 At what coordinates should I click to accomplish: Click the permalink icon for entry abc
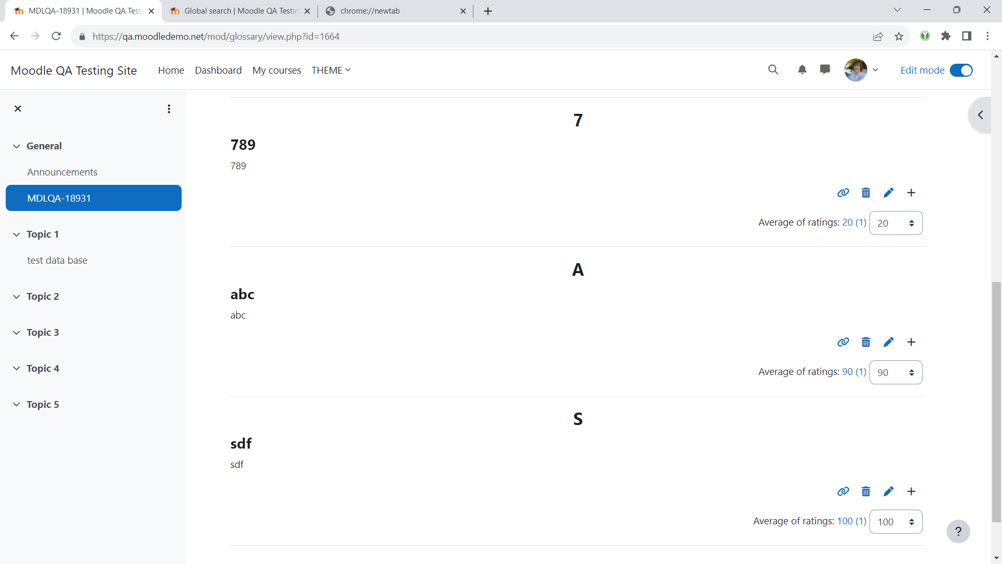click(x=843, y=342)
